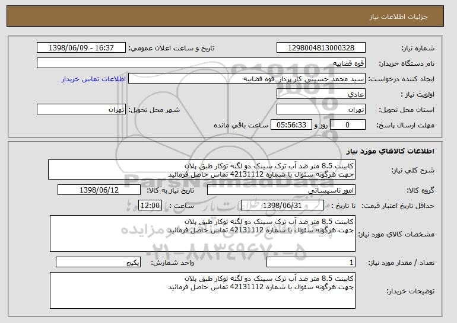Click the goods group field امور تاسیساتی

[281, 190]
